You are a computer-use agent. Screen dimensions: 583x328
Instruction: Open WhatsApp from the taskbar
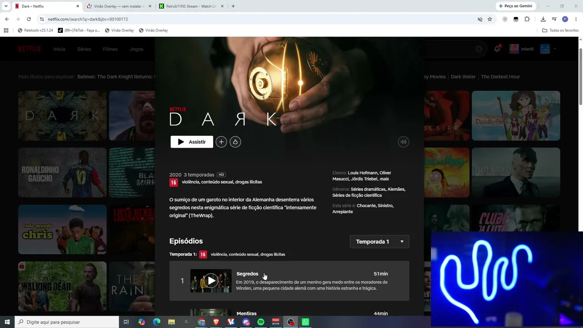click(x=306, y=322)
